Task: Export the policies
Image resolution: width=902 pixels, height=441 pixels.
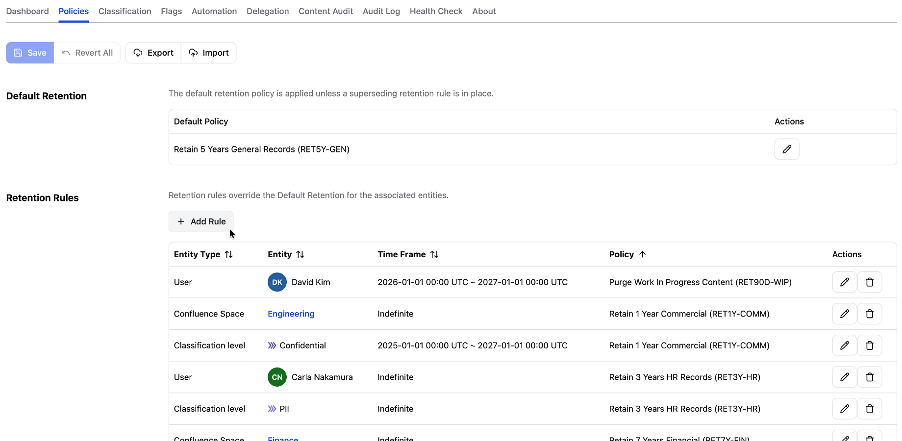Action: tap(153, 53)
